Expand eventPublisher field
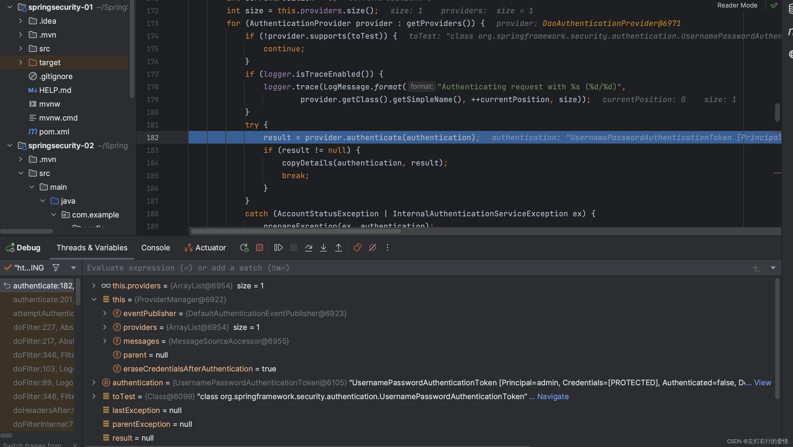Viewport: 793px width, 447px height. 105,313
